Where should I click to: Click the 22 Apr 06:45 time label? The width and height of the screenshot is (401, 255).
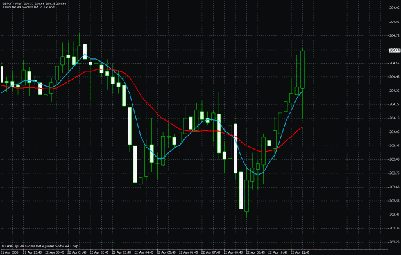[189, 252]
